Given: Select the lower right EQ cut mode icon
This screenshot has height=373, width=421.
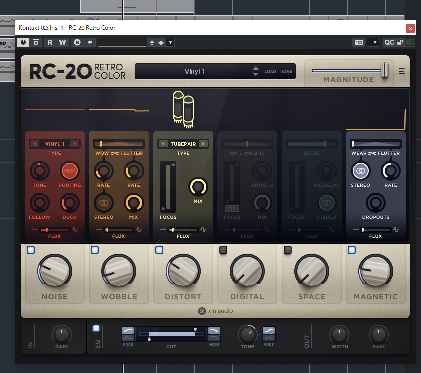Looking at the screenshot, I should 214,338.
